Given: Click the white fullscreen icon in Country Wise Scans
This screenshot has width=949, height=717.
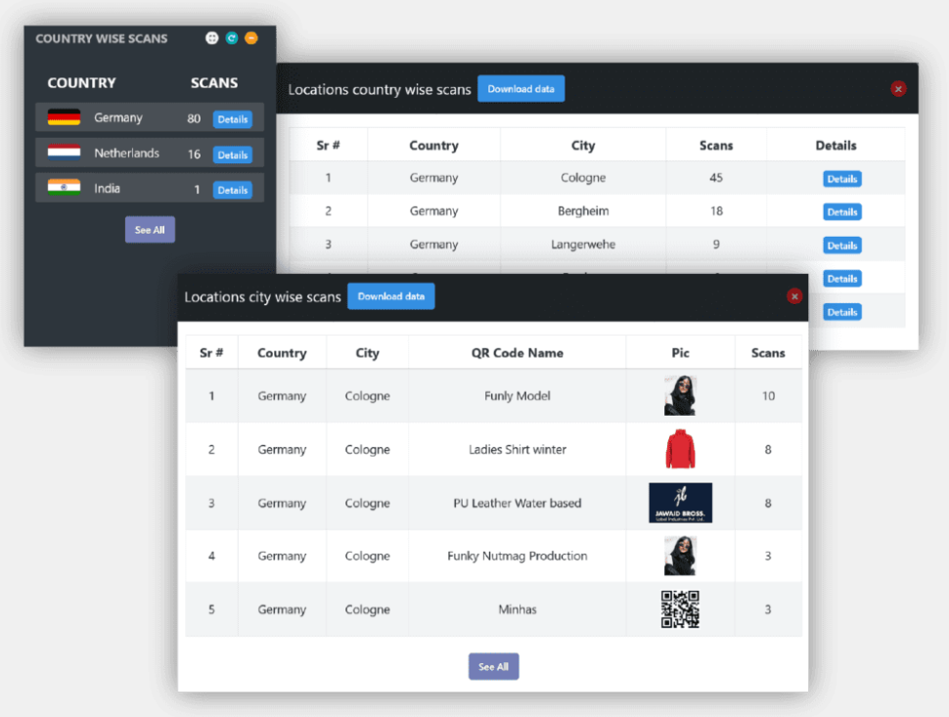Looking at the screenshot, I should click(212, 38).
